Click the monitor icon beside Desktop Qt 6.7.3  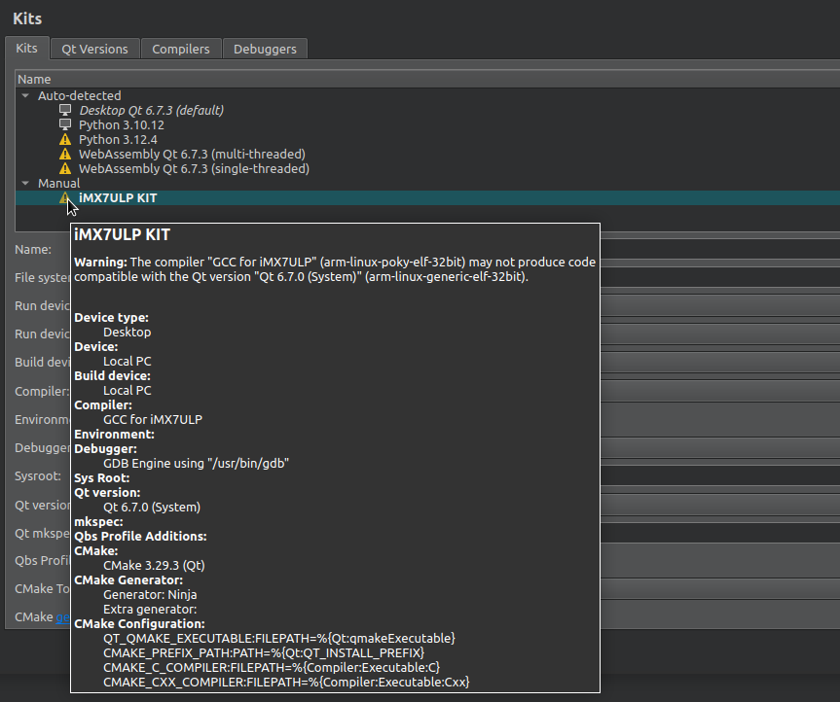click(x=65, y=110)
